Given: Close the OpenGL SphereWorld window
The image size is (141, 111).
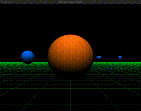Looking at the screenshot, I should (x=2, y=2).
